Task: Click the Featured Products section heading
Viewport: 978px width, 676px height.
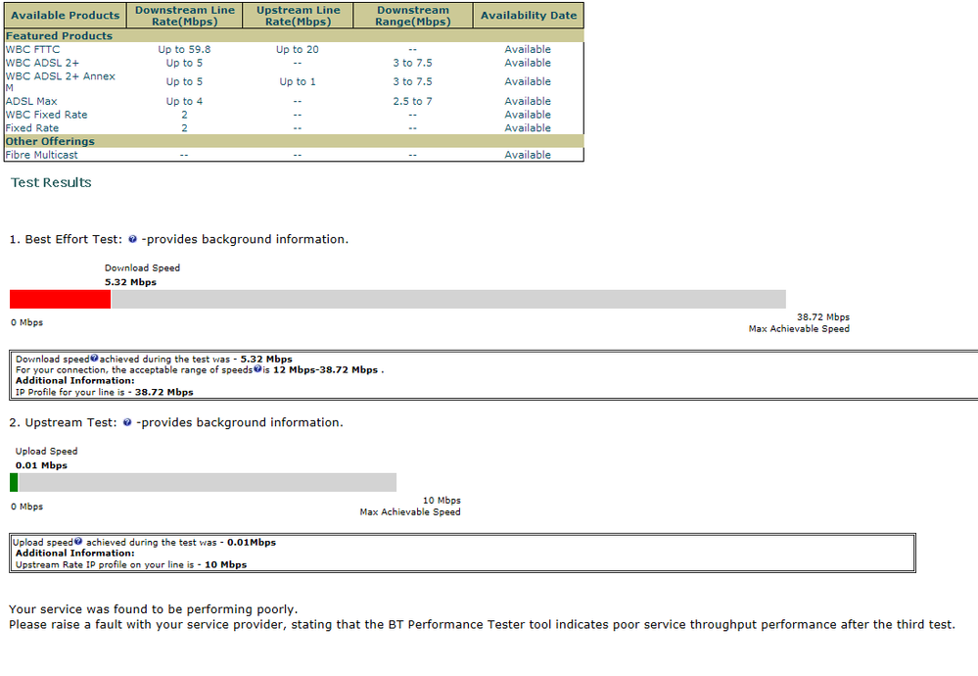Action: click(60, 36)
